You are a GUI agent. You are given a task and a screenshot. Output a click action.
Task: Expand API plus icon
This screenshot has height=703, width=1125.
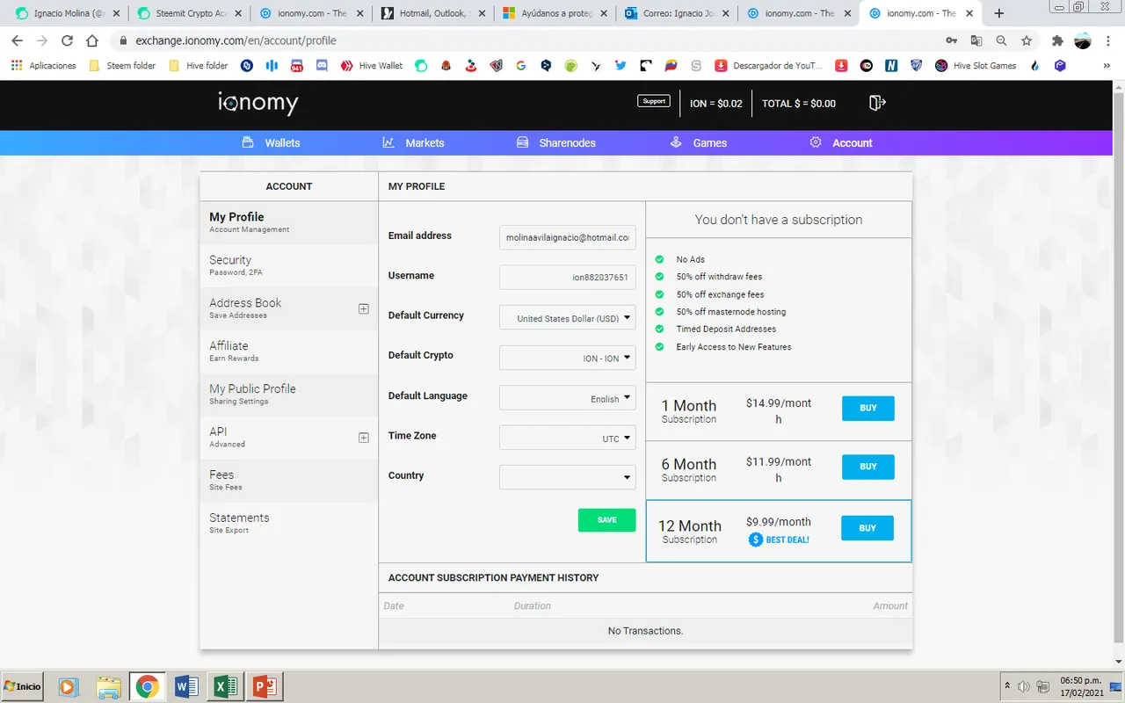point(364,438)
